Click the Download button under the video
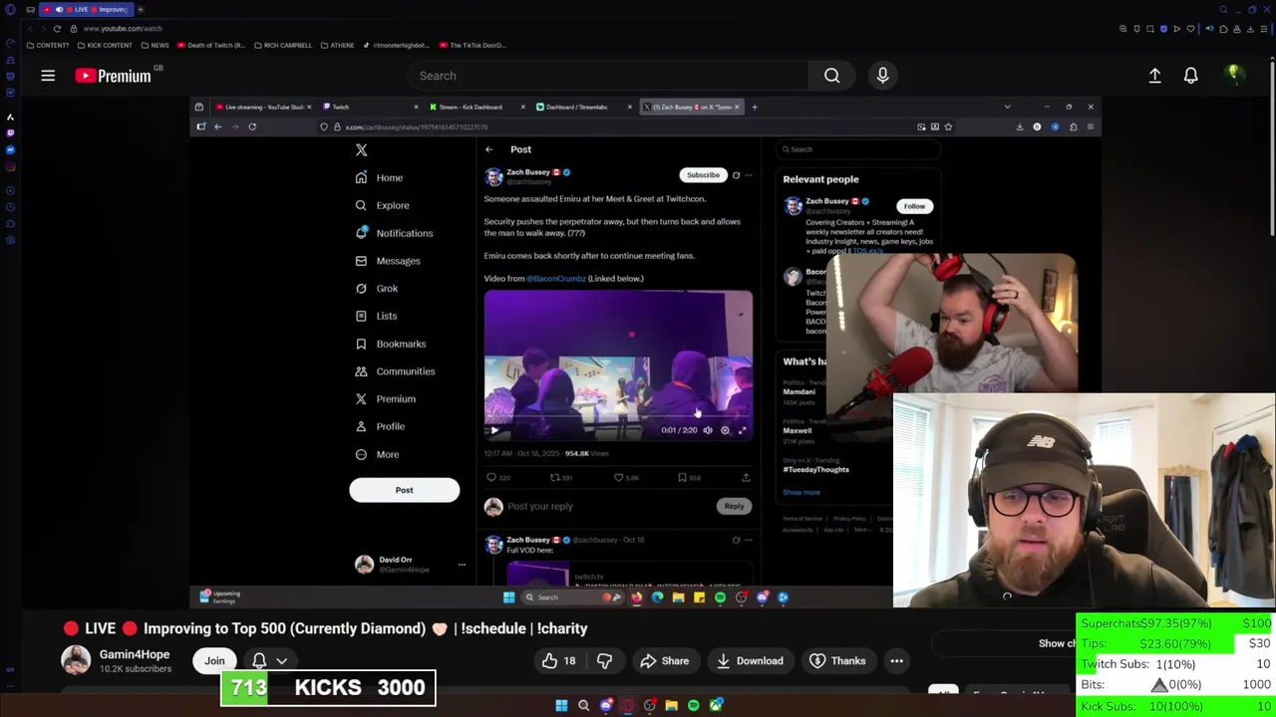This screenshot has width=1276, height=717. pyautogui.click(x=749, y=661)
